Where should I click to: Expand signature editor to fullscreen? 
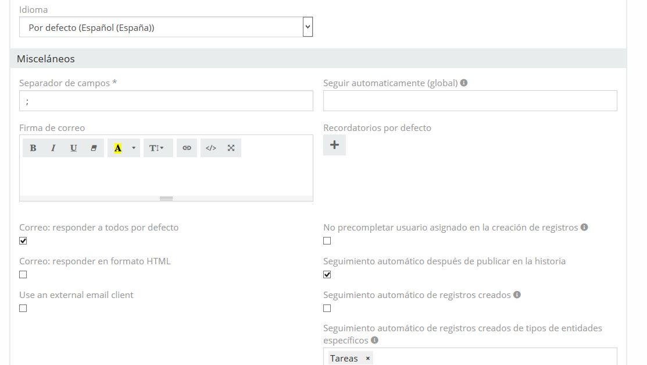point(231,148)
